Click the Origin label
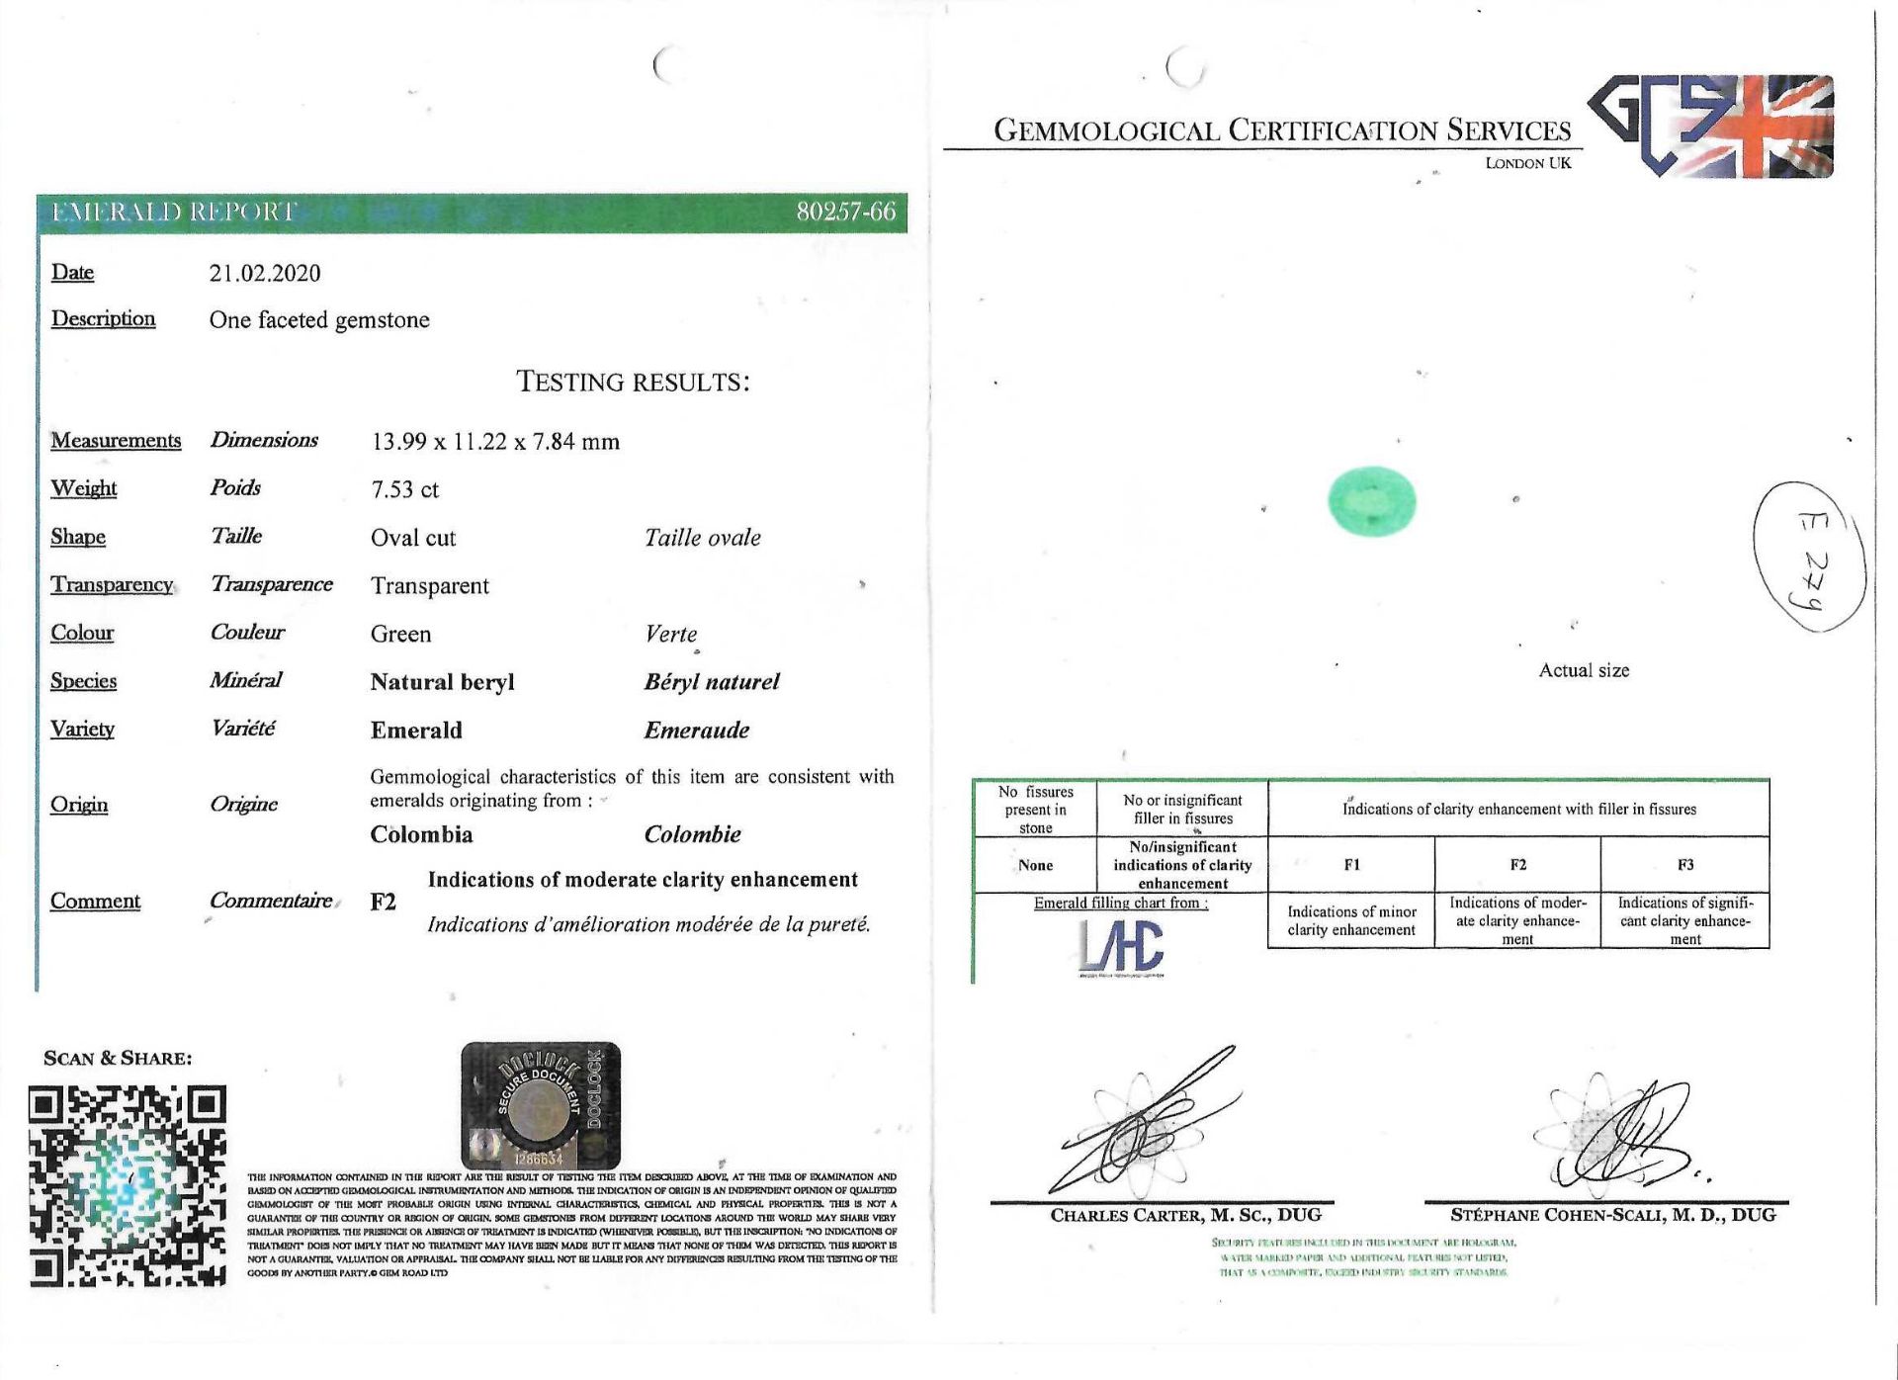 [79, 805]
